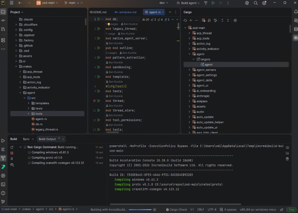Toggle scroll to end in build output
298x213 pixels.
(287, 153)
